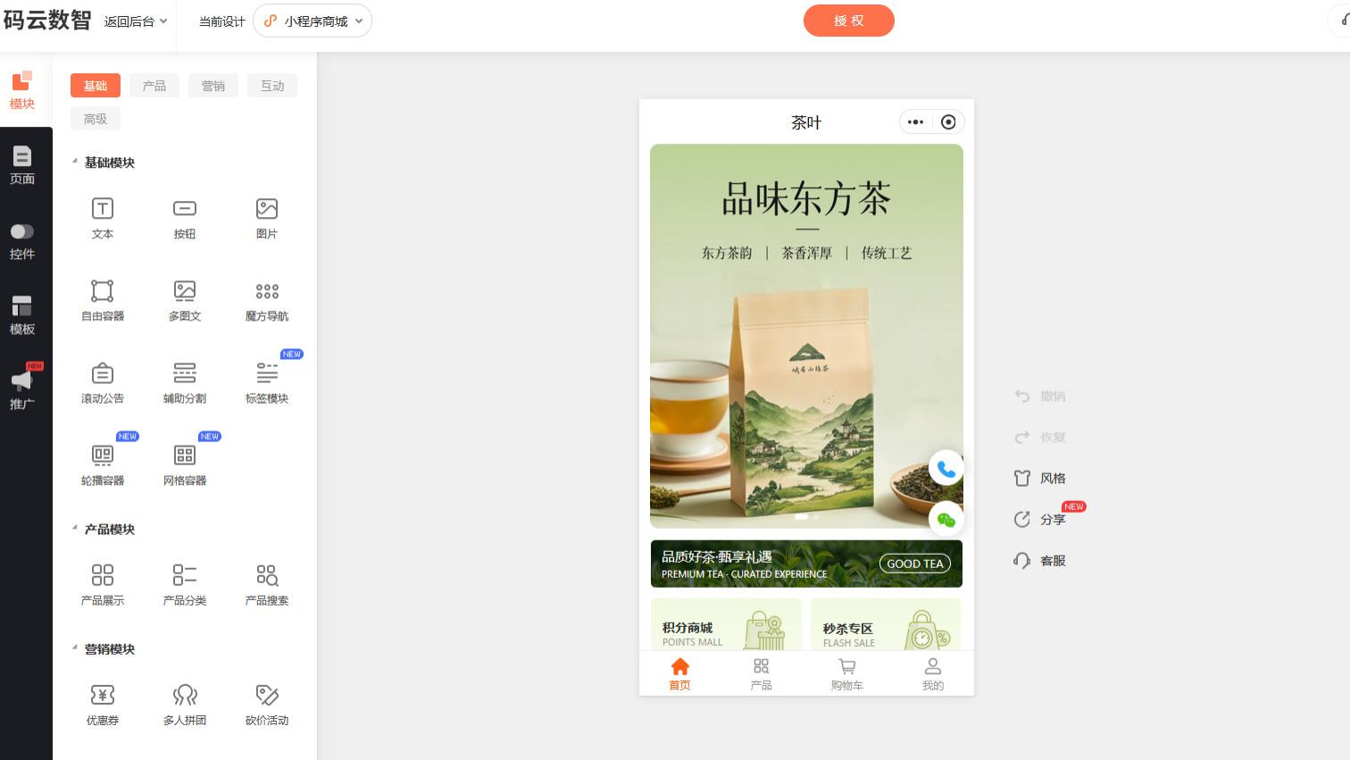Select the second carousel dot indicator
Screen dimensions: 1350x760
815,516
